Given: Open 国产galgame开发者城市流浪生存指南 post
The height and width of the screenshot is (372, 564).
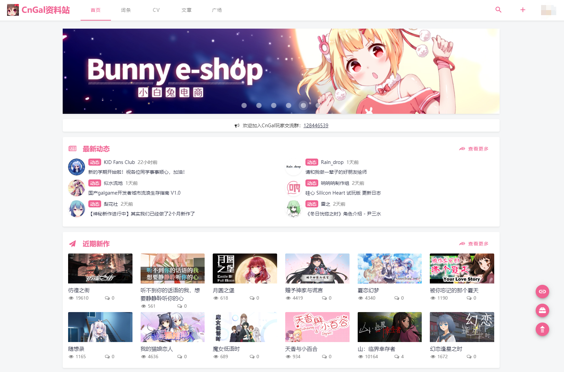Looking at the screenshot, I should tap(135, 193).
